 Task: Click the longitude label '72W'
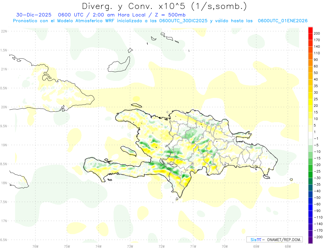click(x=161, y=246)
